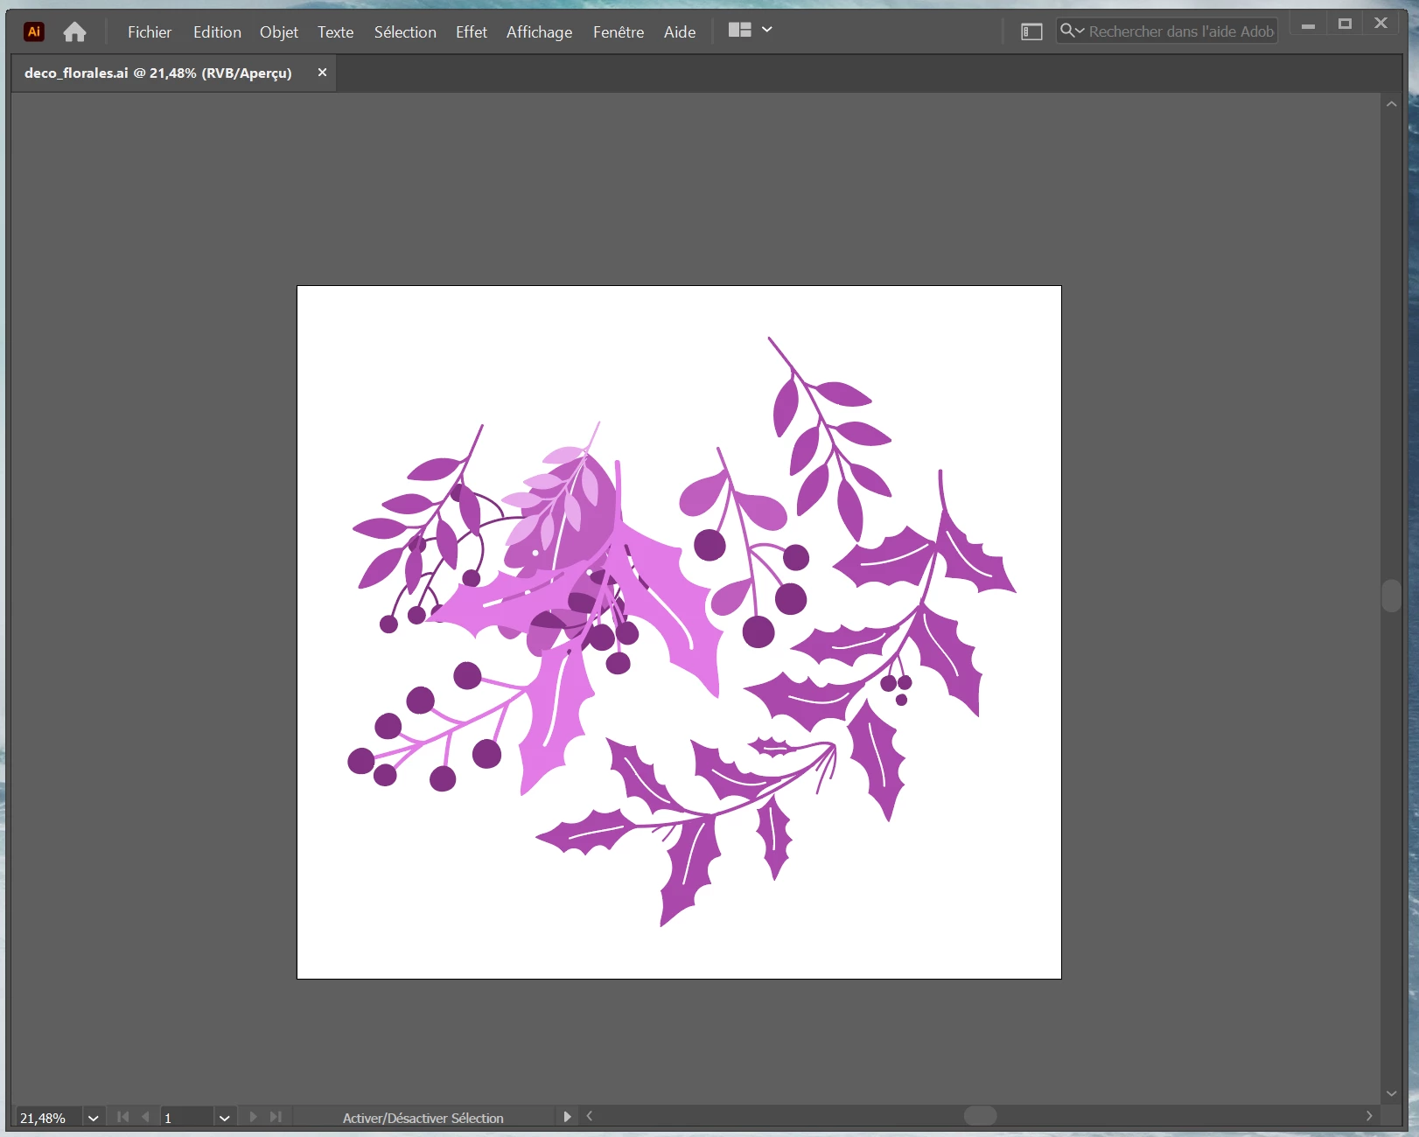Open the Objet menu

coord(279,32)
